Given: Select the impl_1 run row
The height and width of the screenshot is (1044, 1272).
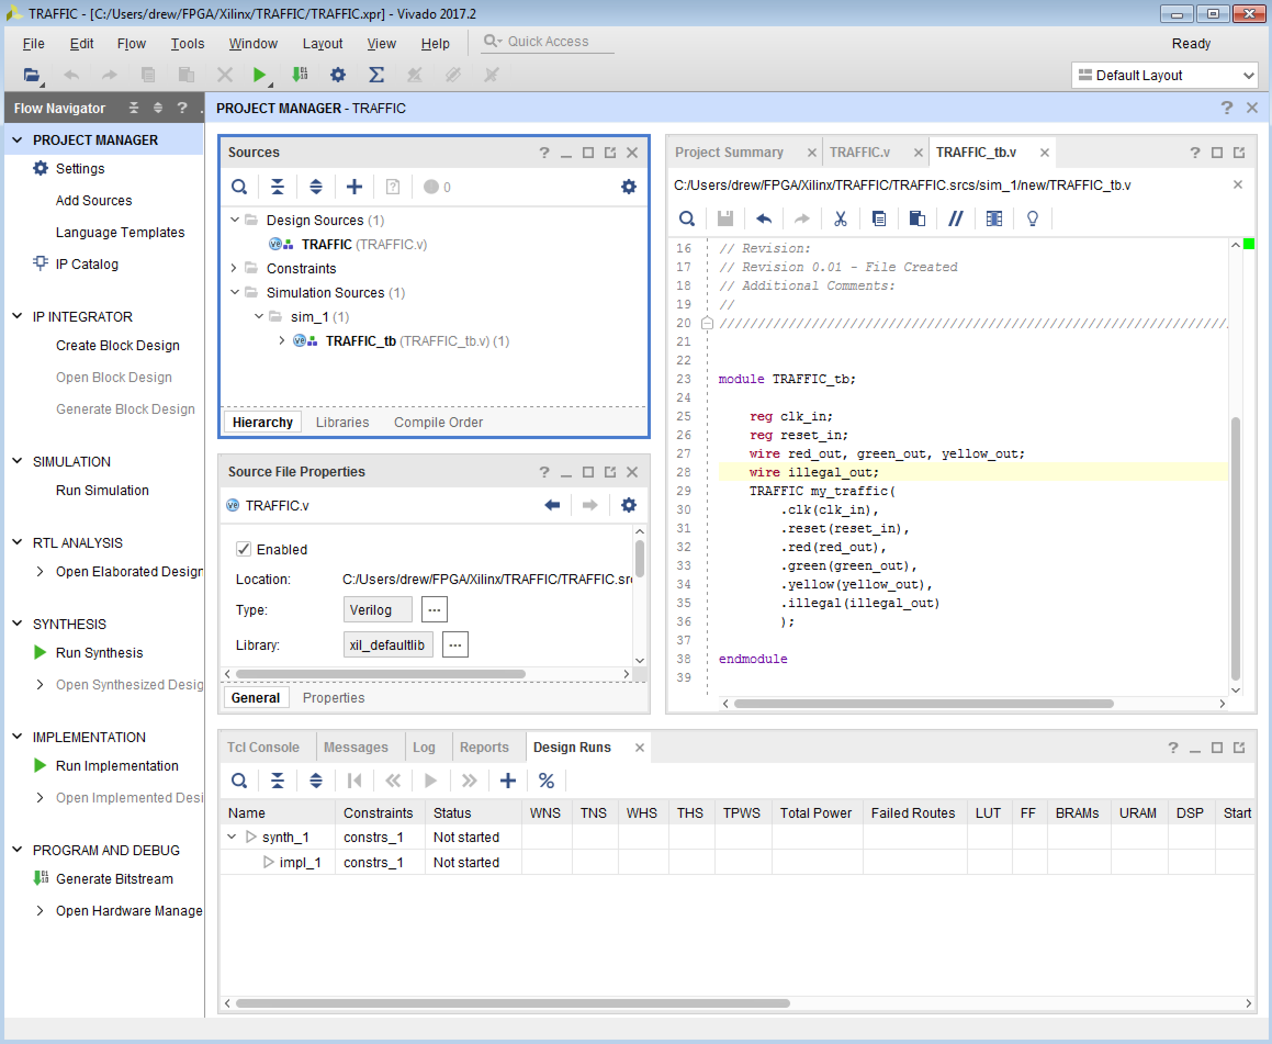Looking at the screenshot, I should coord(736,862).
